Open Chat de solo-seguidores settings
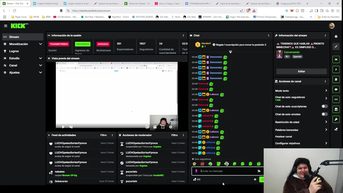 pos(301,98)
